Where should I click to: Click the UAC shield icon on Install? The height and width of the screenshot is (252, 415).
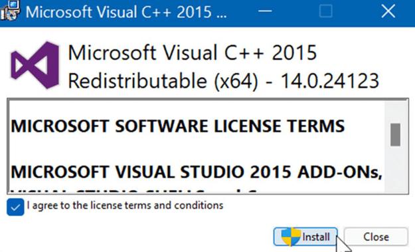(x=291, y=237)
